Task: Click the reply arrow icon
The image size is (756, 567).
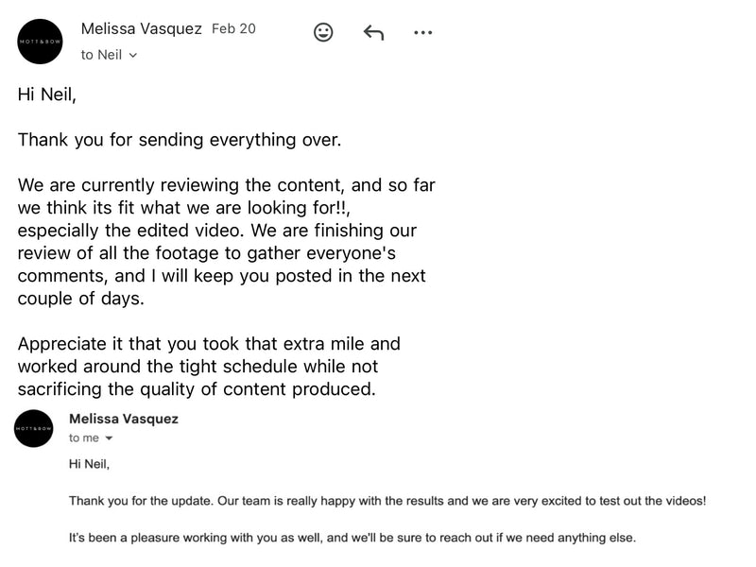Action: 373,33
